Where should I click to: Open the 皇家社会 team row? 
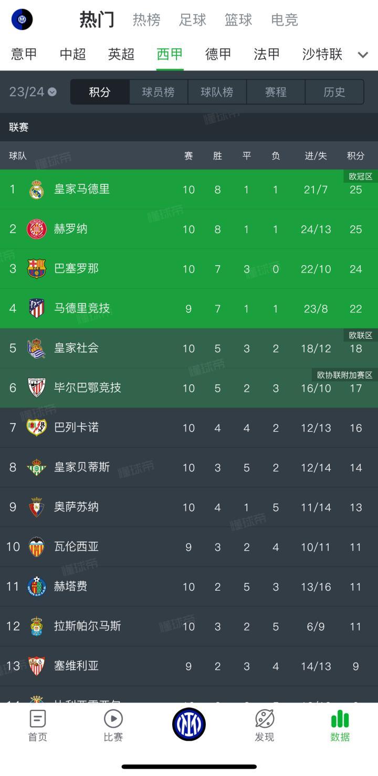pos(189,348)
